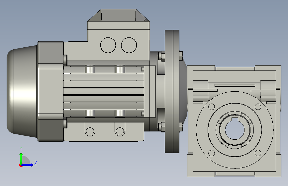Select the top-left bolt hole on the gearbox output flange
The width and height of the screenshot is (288, 186).
[212, 107]
